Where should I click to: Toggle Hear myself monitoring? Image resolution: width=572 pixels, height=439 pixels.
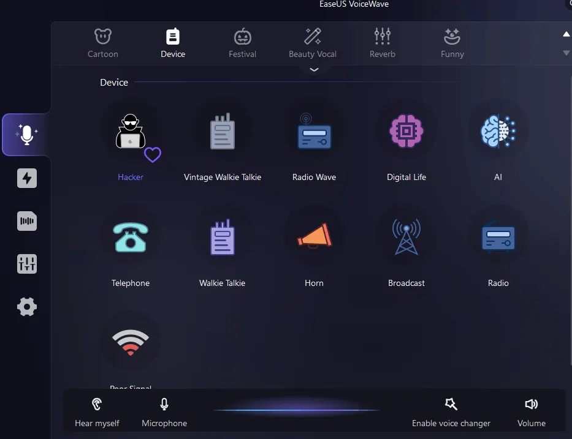[97, 411]
